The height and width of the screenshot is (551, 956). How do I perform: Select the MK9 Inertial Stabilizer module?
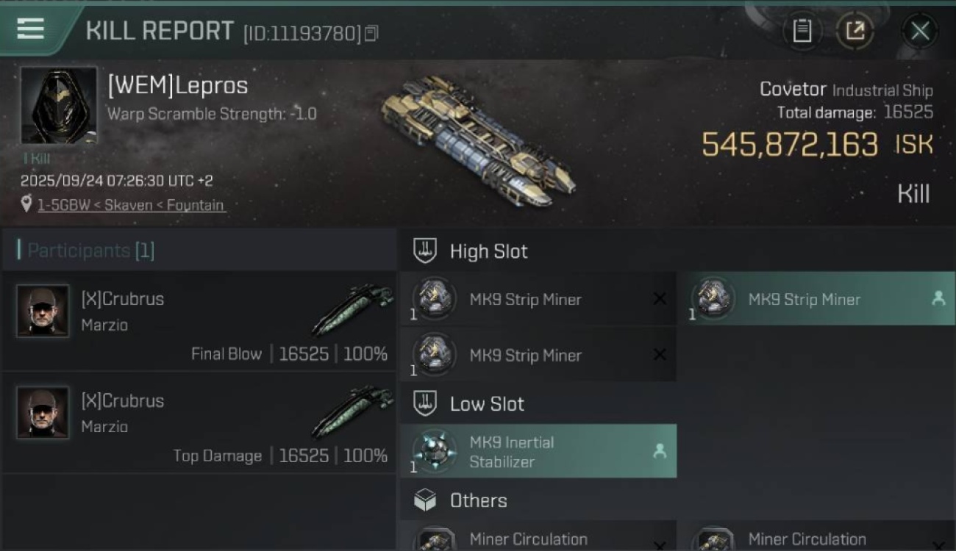coord(538,452)
